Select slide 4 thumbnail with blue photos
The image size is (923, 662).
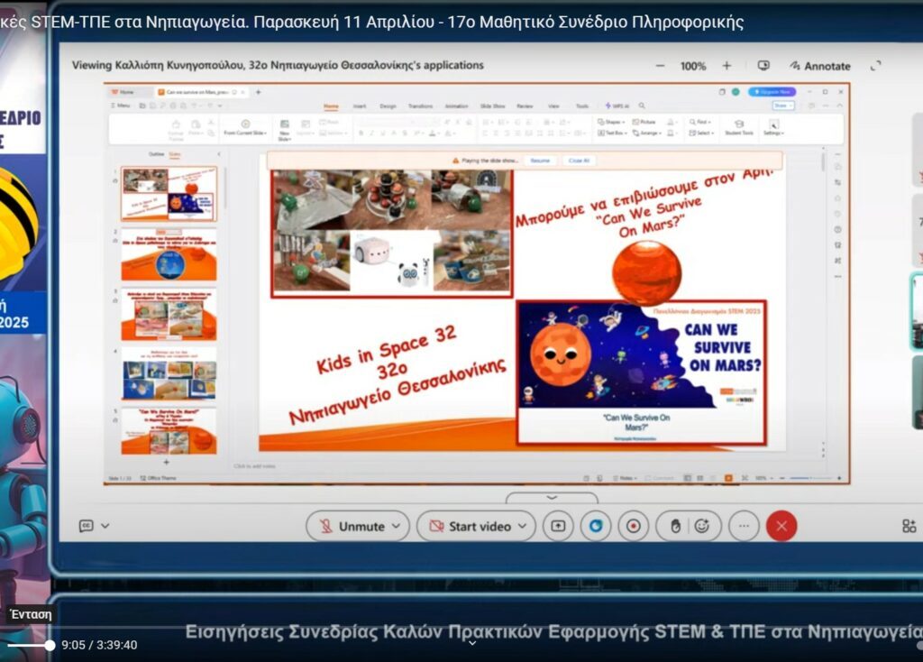click(169, 374)
